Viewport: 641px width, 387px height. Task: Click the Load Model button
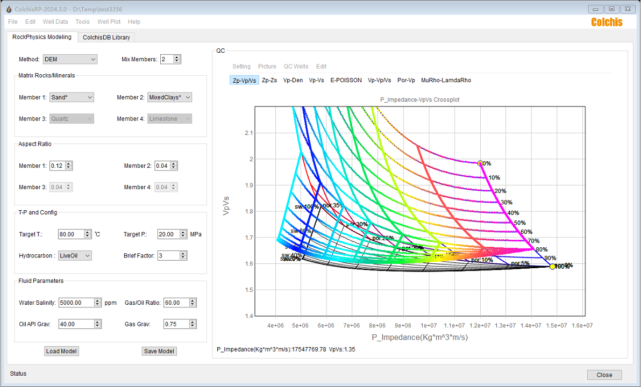[61, 351]
